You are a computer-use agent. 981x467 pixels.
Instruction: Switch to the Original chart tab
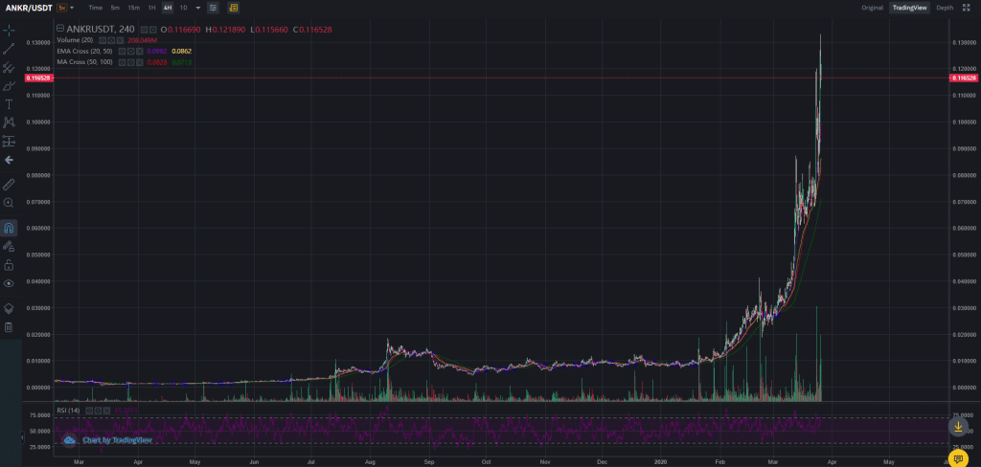coord(871,8)
